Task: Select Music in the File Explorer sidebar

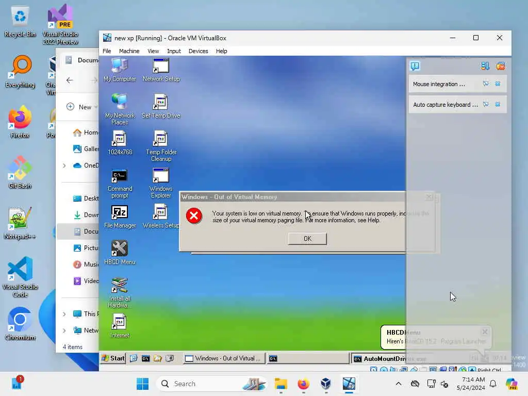Action: 86,265
